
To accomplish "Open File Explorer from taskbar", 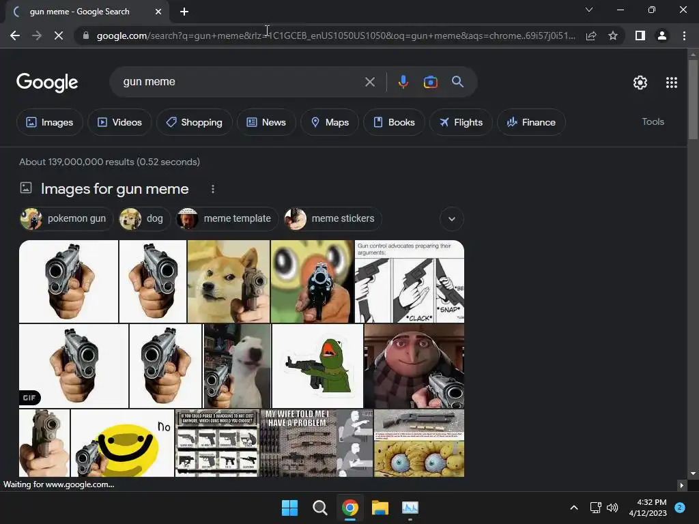I will click(380, 508).
